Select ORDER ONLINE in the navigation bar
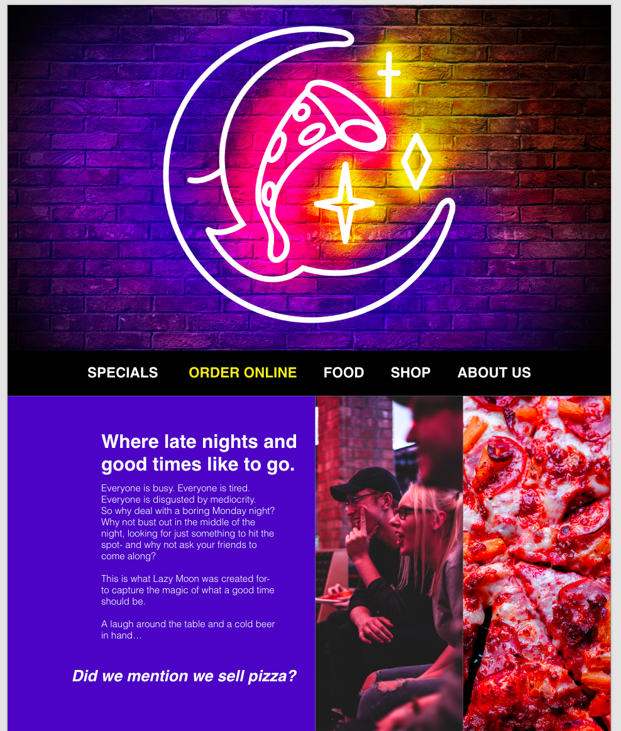 tap(243, 372)
